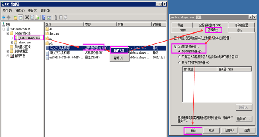Select the 只允许到下列服务器 radio button
Screen dimensions: 259x137
click(180, 63)
